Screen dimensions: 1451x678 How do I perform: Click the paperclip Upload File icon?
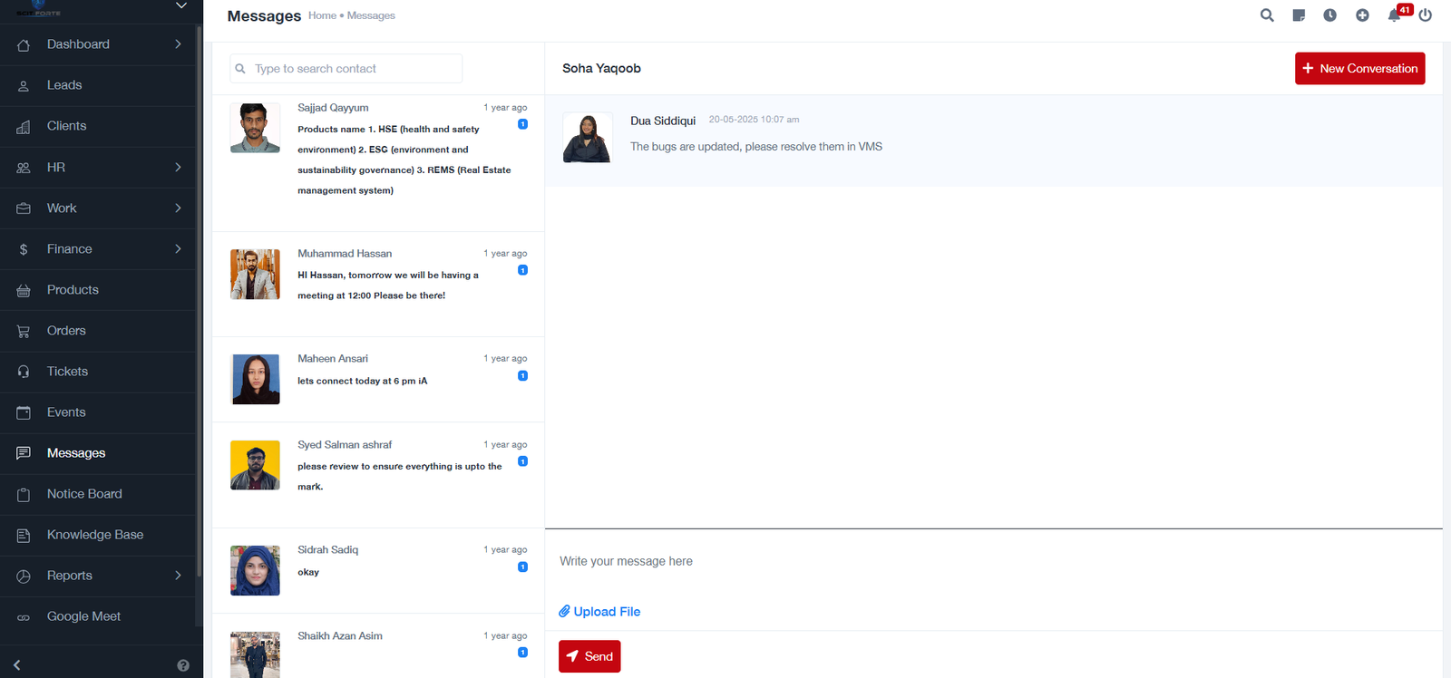564,612
